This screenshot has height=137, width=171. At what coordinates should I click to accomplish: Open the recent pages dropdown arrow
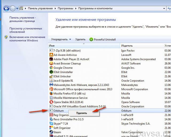tap(17, 8)
